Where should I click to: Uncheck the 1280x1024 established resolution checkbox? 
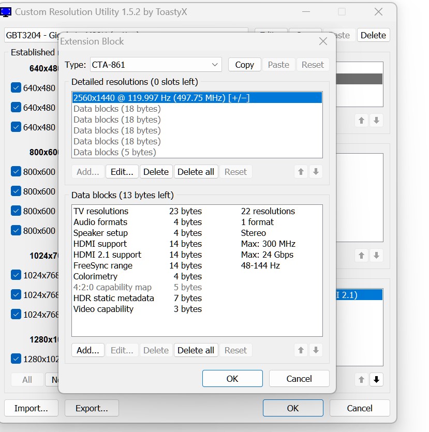(x=16, y=359)
